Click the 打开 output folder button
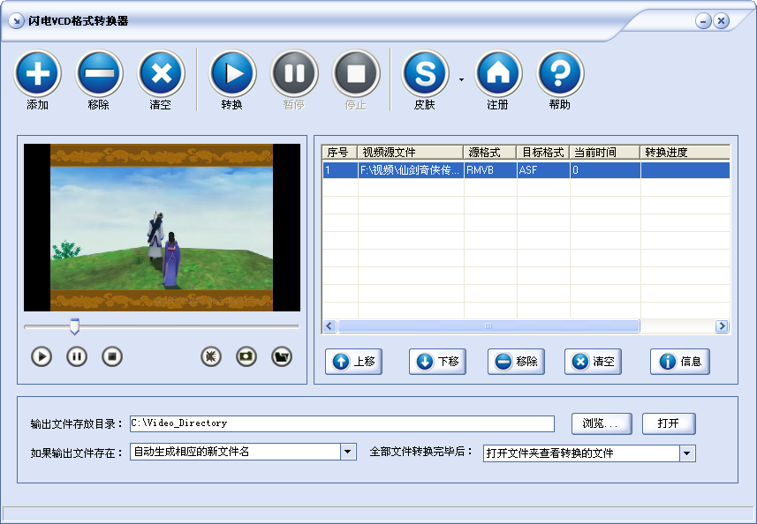This screenshot has height=524, width=757. coord(669,423)
